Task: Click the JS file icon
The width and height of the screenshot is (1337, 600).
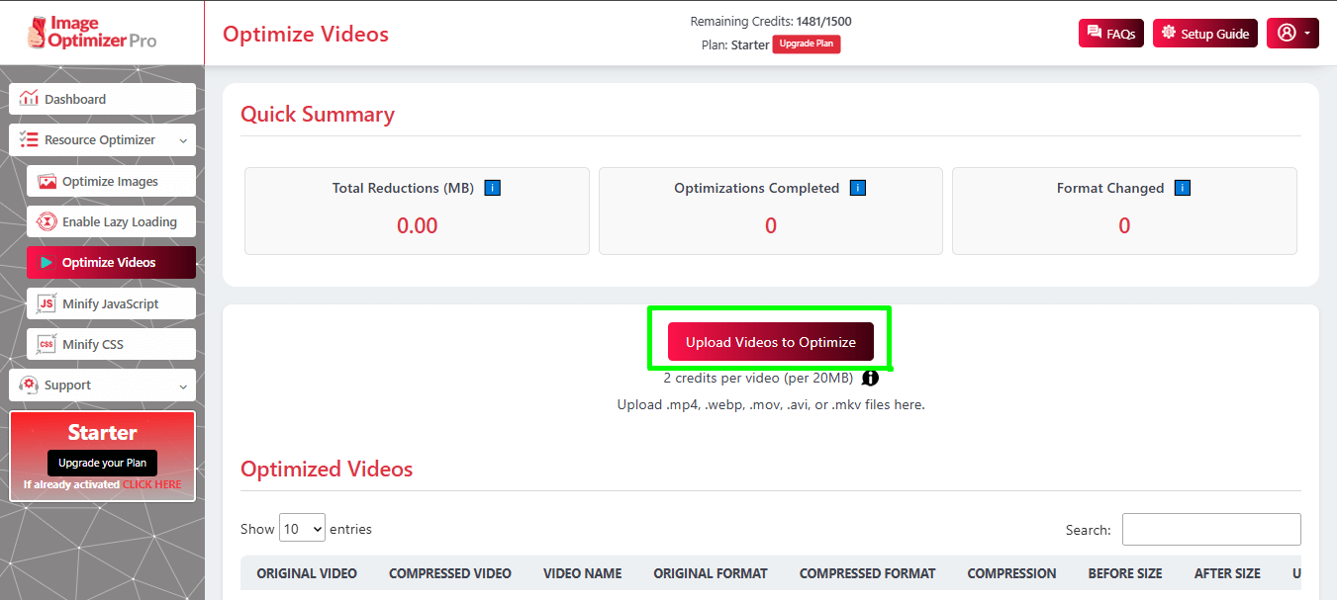Action: [x=47, y=303]
